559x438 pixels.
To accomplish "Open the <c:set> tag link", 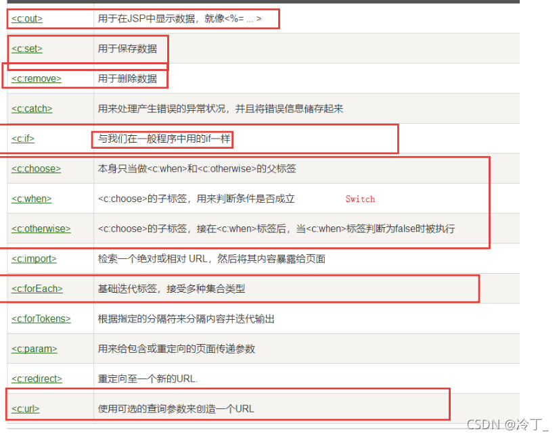I will tap(27, 49).
